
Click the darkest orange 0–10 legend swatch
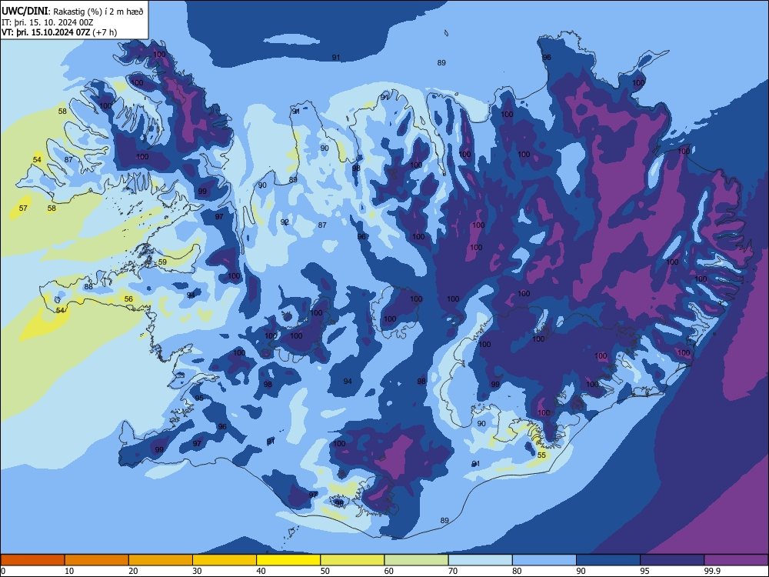(x=32, y=560)
